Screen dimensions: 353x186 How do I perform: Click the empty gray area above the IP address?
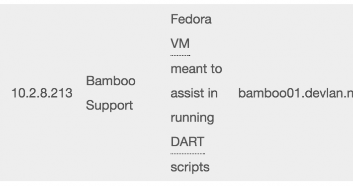[42, 45]
